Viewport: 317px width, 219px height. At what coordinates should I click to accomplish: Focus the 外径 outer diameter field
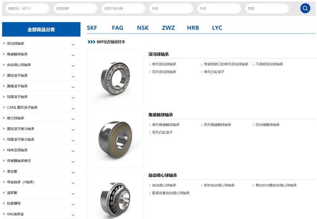pyautogui.click(x=219, y=8)
